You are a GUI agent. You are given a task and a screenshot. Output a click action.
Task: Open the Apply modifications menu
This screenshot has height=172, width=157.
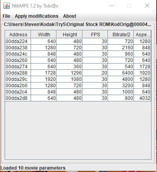click(x=37, y=16)
